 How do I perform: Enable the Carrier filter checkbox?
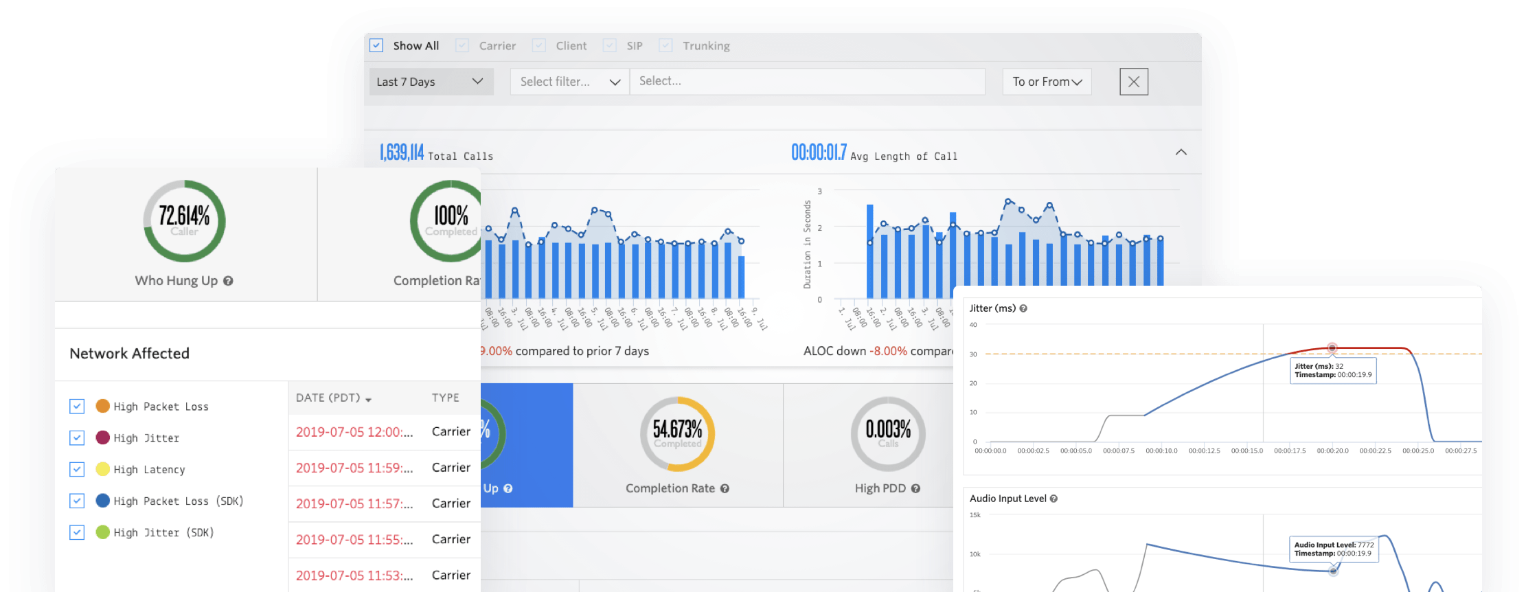coord(462,45)
